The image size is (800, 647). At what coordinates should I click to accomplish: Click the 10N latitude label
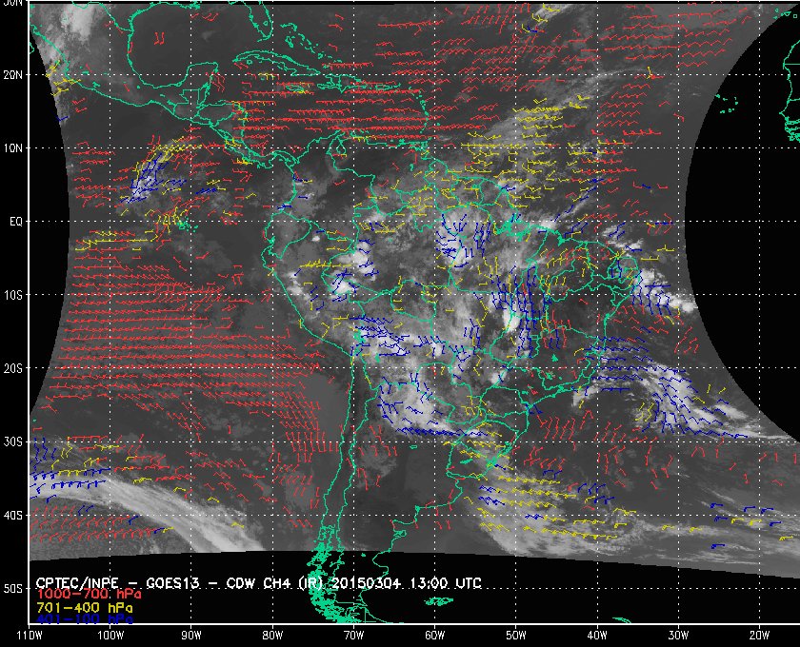(x=12, y=148)
